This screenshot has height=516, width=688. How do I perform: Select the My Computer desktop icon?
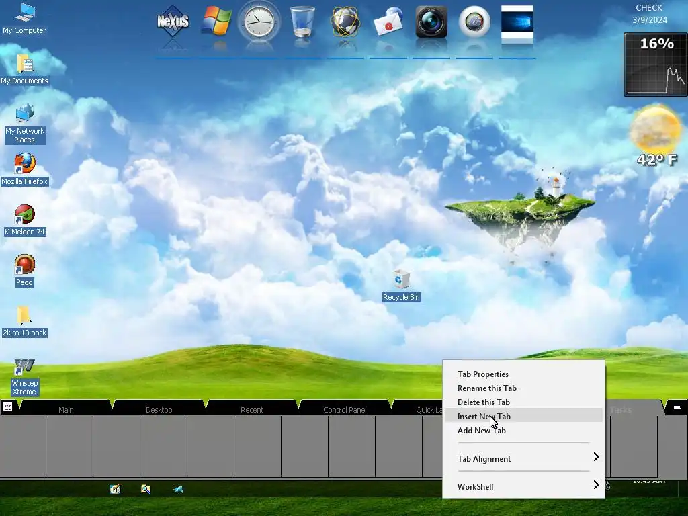(24, 18)
